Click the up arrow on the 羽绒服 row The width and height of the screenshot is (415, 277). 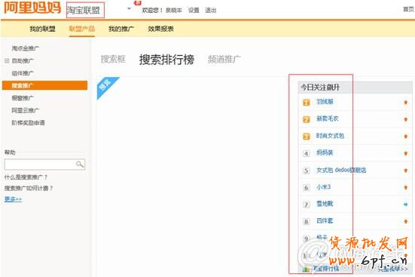coord(405,102)
